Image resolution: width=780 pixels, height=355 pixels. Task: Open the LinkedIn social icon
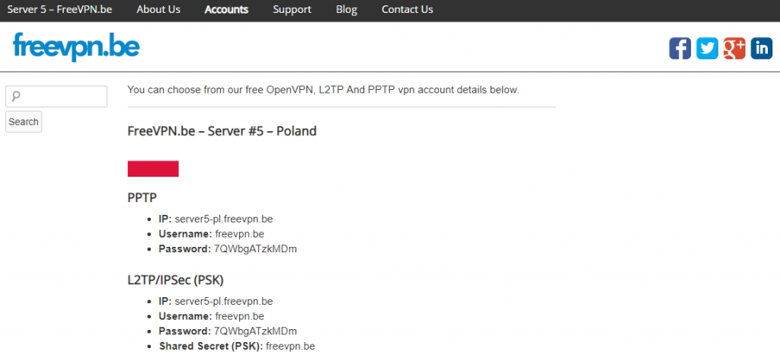[x=762, y=48]
